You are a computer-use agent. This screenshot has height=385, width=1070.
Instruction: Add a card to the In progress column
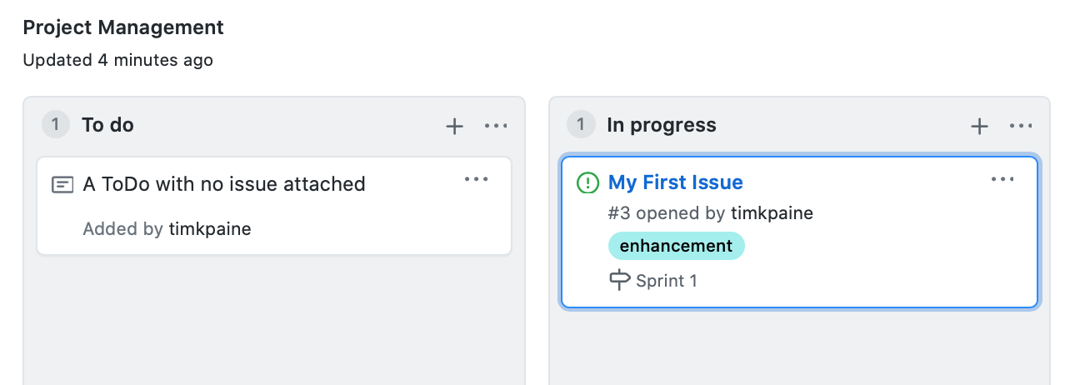[x=979, y=126]
